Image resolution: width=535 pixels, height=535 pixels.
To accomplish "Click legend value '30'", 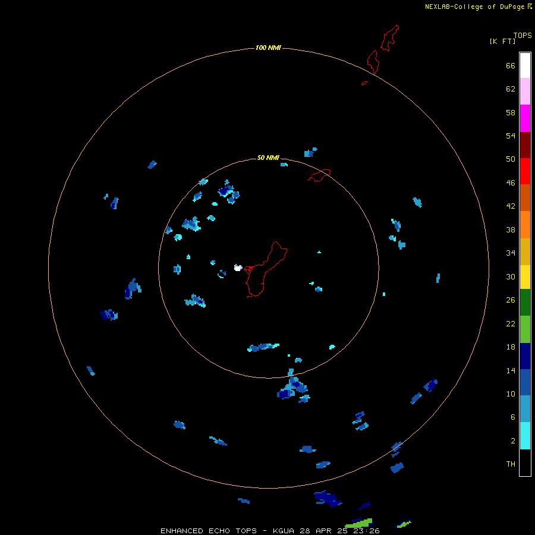I will click(x=511, y=276).
